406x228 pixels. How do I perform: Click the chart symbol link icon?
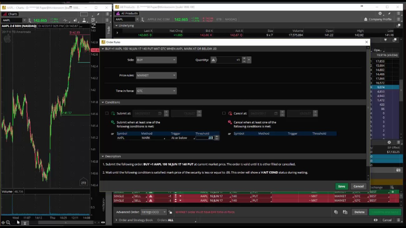click(29, 20)
